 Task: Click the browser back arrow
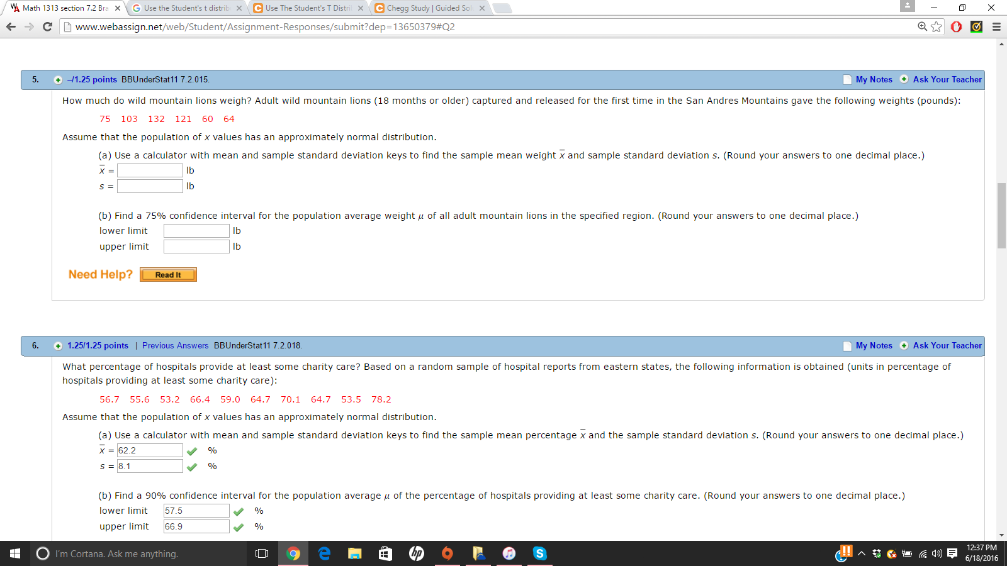(x=11, y=26)
